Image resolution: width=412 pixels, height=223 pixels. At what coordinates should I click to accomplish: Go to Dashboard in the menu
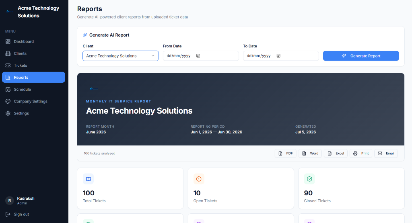[34, 41]
